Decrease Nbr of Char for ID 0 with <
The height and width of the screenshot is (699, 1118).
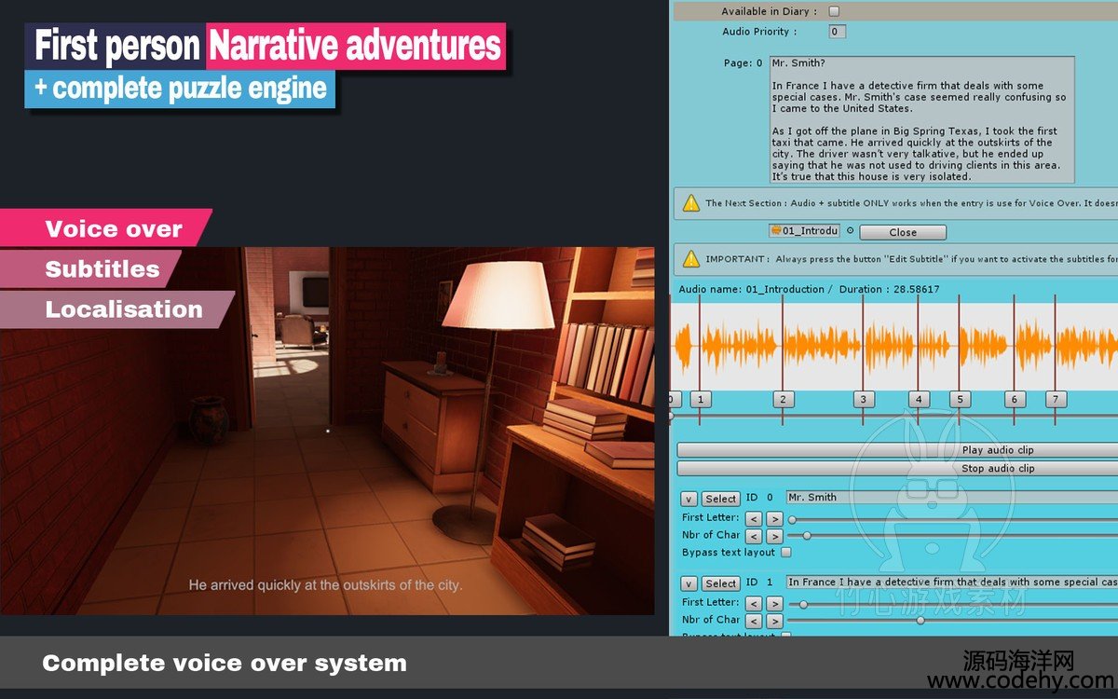pos(754,536)
